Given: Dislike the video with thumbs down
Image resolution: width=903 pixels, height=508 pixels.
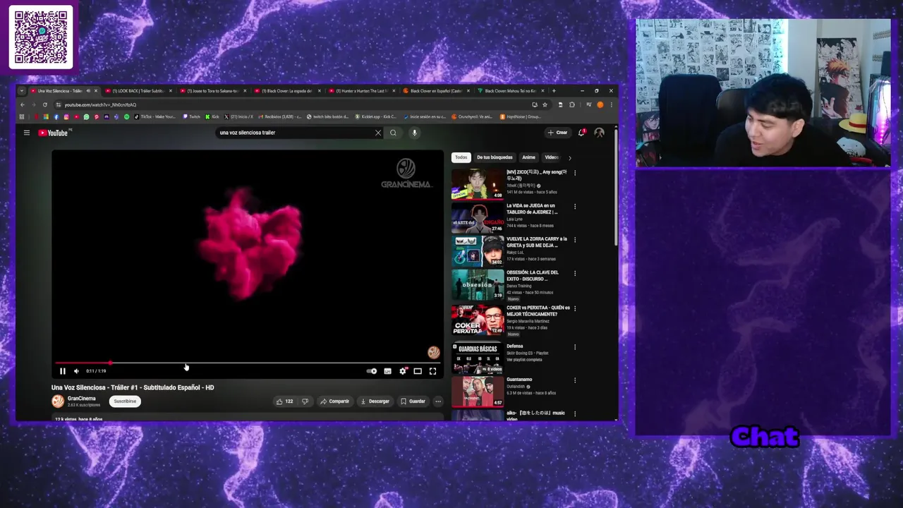Looking at the screenshot, I should click(x=305, y=401).
